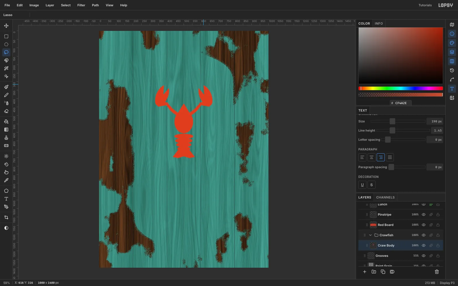Screen dimensions: 458x286
Task: Select the Polygon Shape tool
Action: pos(6,191)
